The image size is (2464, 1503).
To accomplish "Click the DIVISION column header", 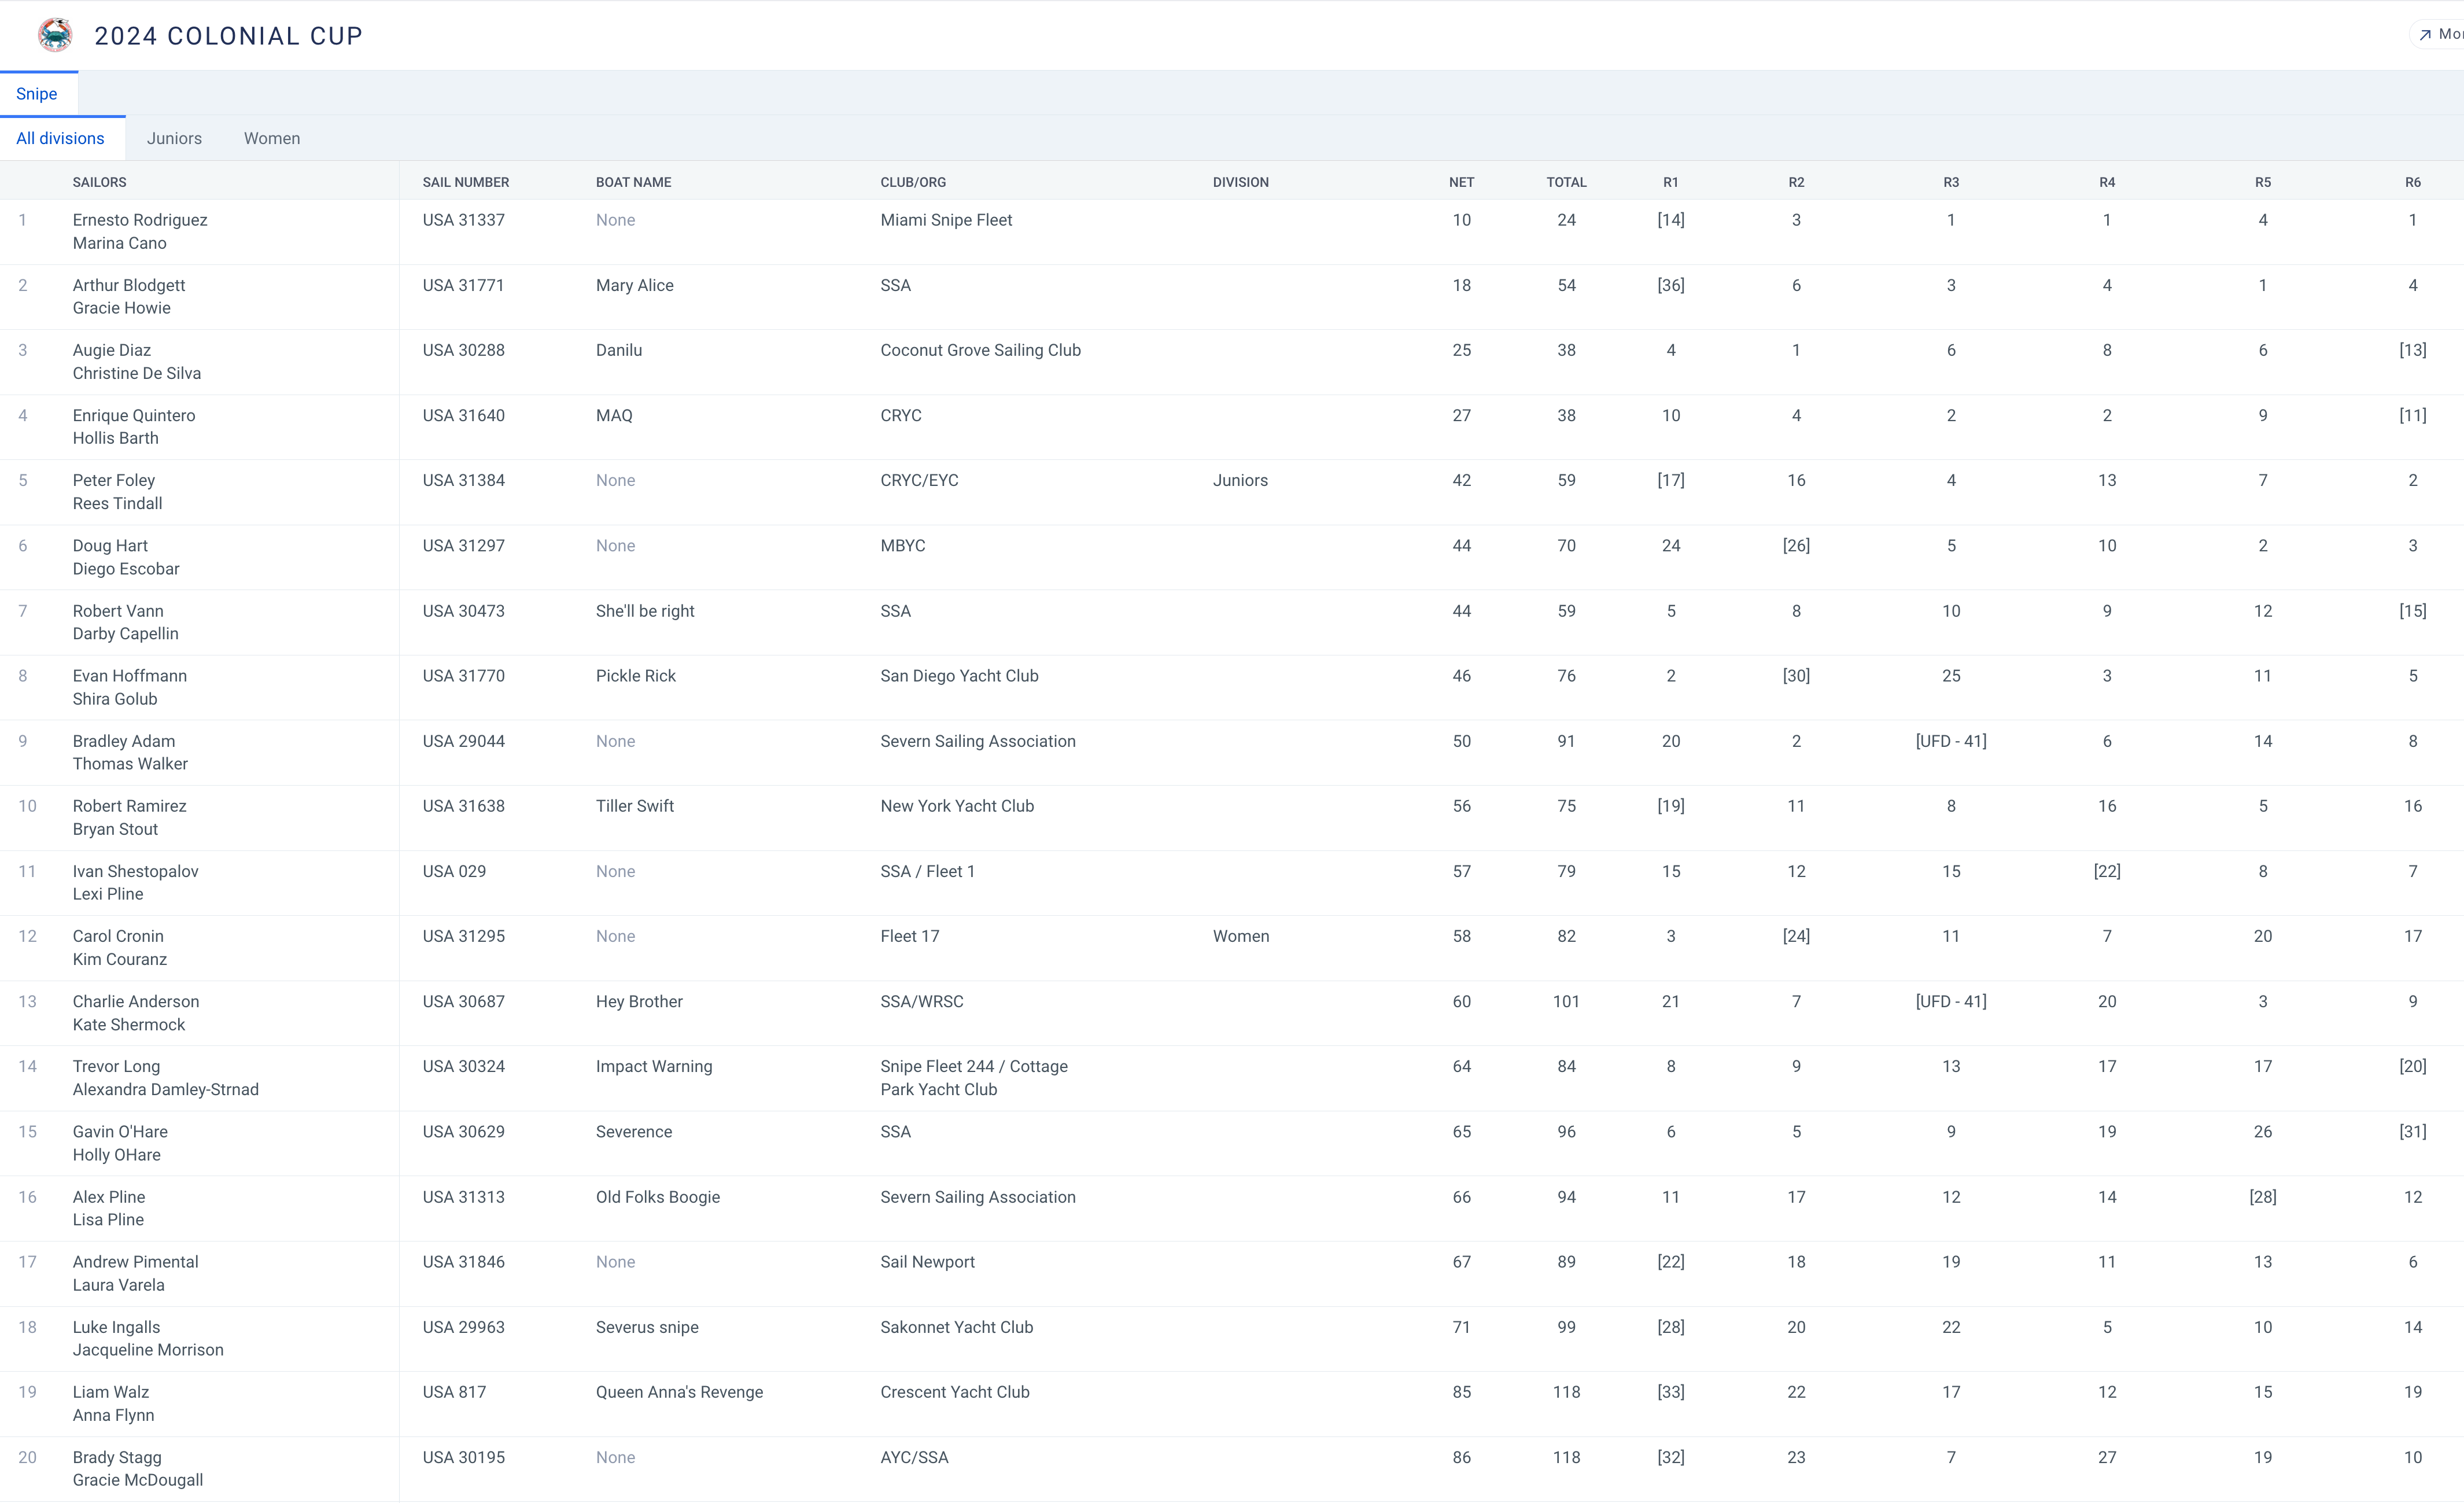I will [x=1240, y=182].
